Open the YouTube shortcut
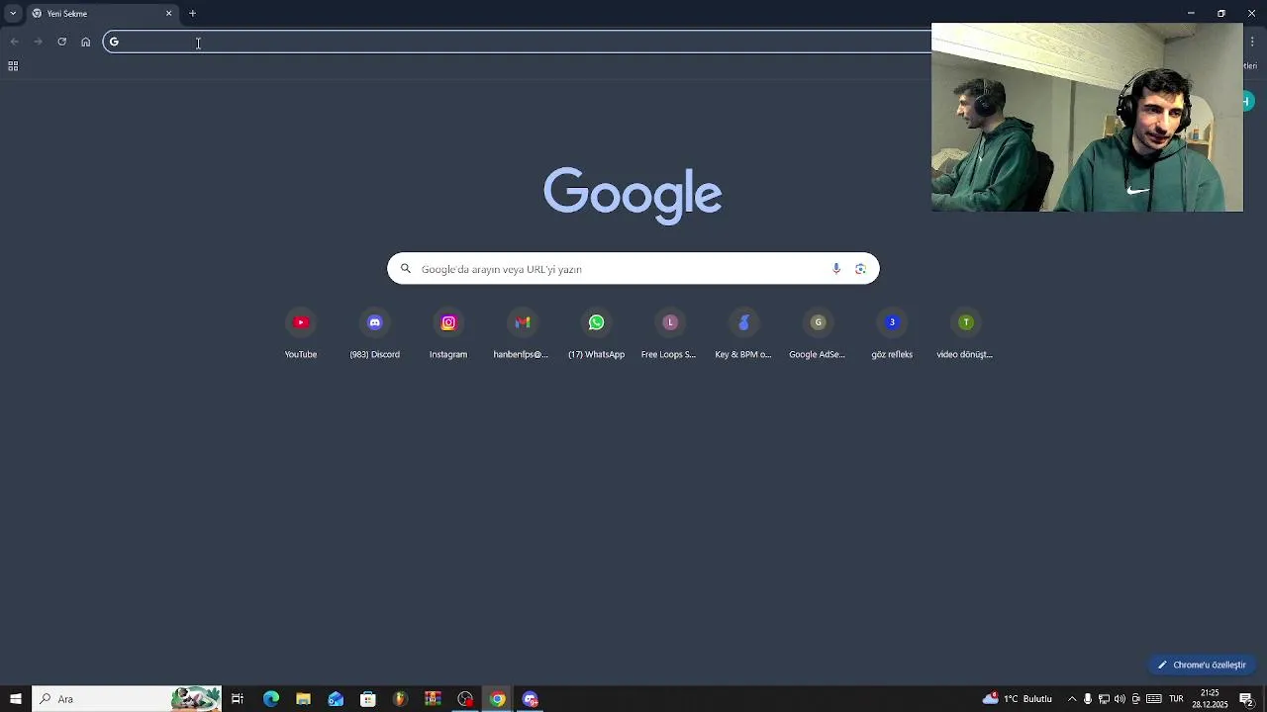 click(x=301, y=334)
